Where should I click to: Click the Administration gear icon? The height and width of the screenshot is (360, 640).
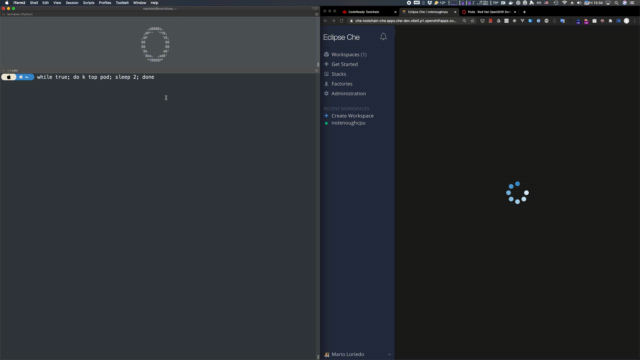click(326, 93)
